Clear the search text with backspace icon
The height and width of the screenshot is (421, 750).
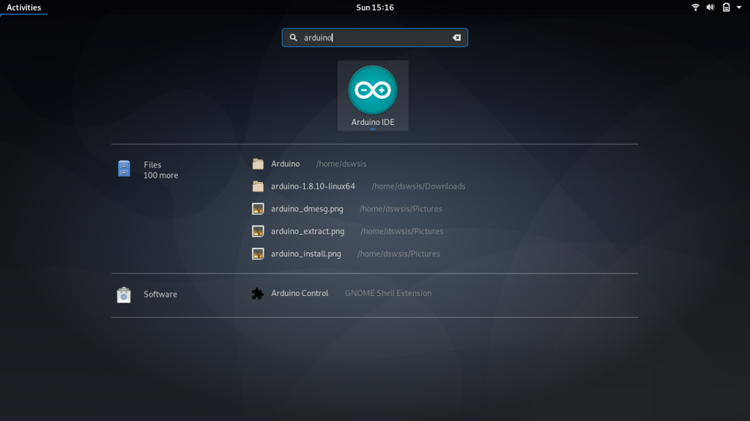tap(457, 38)
